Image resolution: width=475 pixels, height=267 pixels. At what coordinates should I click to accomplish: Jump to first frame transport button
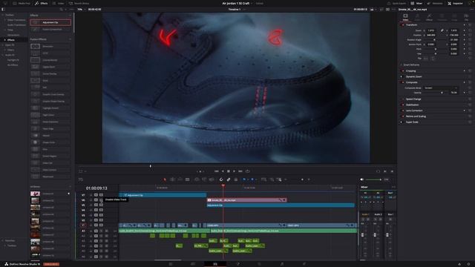pyautogui.click(x=216, y=171)
